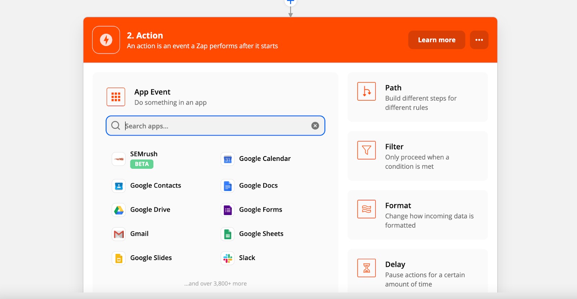Select the Google Drive icon
Viewport: 577px width, 299px height.
(x=119, y=210)
